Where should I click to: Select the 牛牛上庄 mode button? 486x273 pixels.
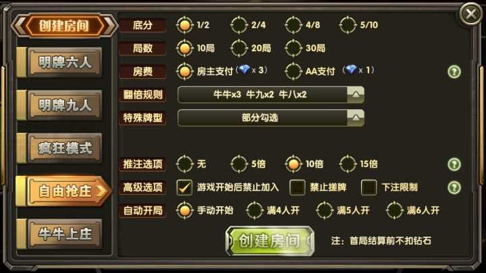[x=65, y=234]
